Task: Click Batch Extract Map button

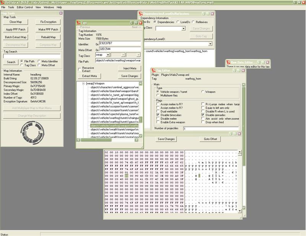Action: click(x=16, y=37)
